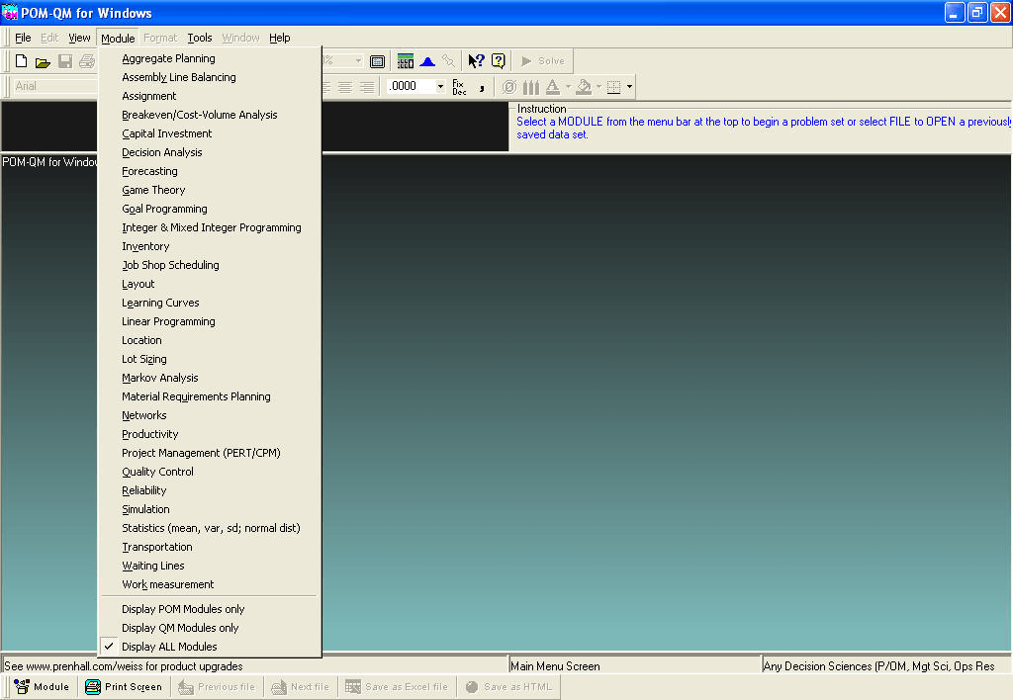This screenshot has width=1013, height=700.
Task: Create a new data file
Action: click(20, 60)
